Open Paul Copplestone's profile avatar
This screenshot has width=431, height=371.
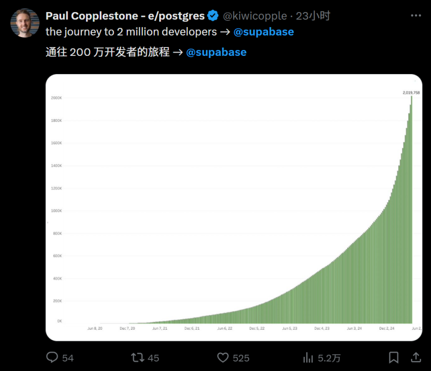click(25, 23)
